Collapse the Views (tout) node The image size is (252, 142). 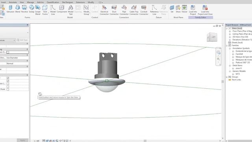227,28
